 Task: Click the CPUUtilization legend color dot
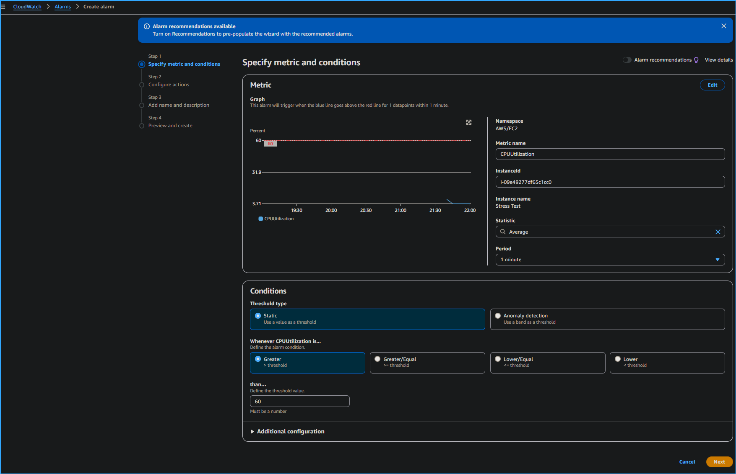pos(260,219)
